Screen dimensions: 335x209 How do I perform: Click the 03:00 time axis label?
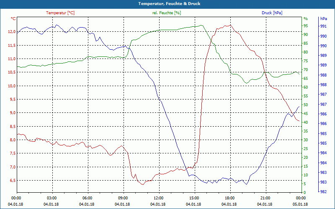[x=51, y=198]
